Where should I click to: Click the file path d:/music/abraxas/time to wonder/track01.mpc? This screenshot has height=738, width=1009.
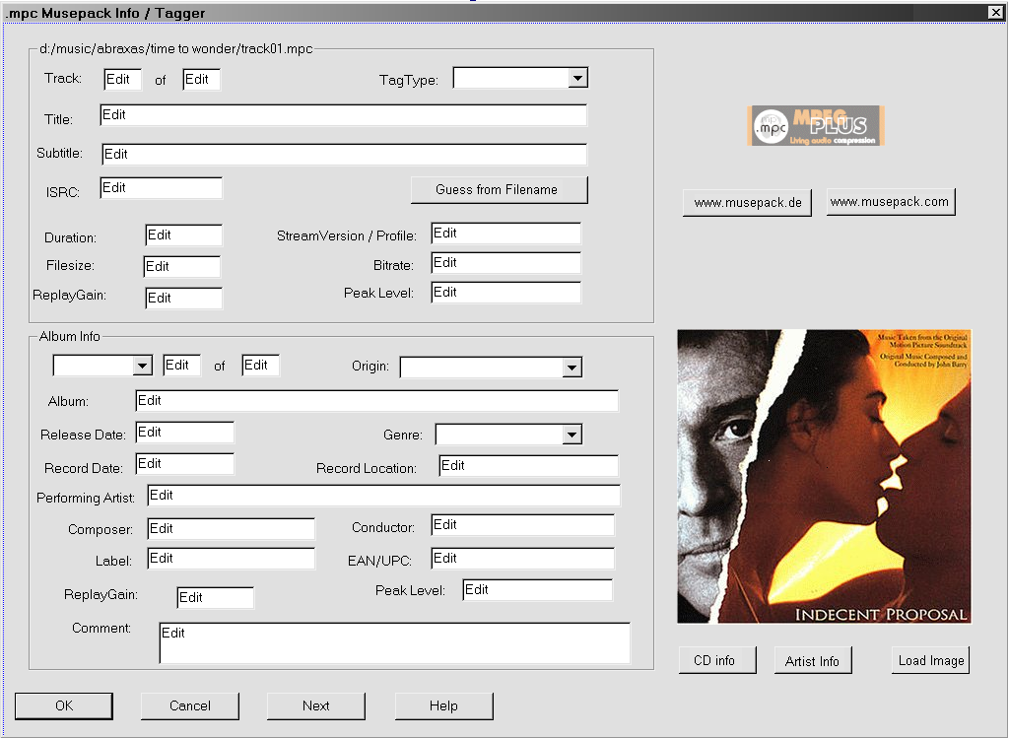point(176,49)
